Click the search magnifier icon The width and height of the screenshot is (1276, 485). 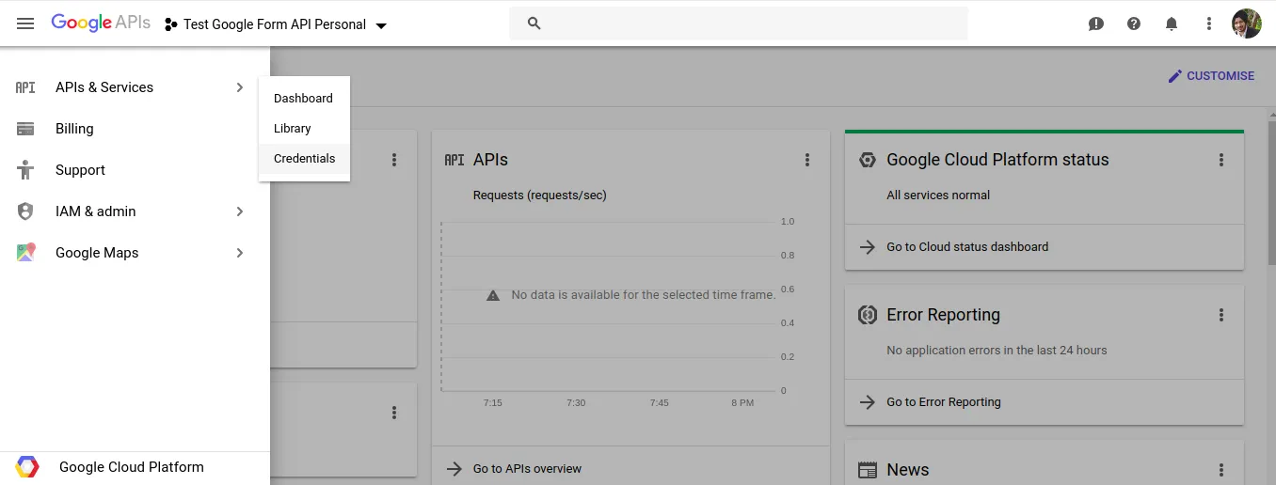(x=534, y=23)
